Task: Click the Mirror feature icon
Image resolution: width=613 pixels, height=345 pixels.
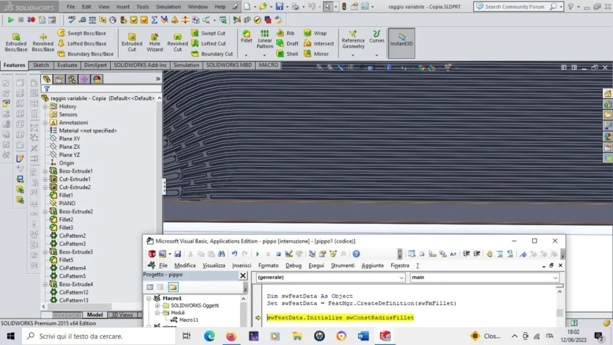Action: 317,54
